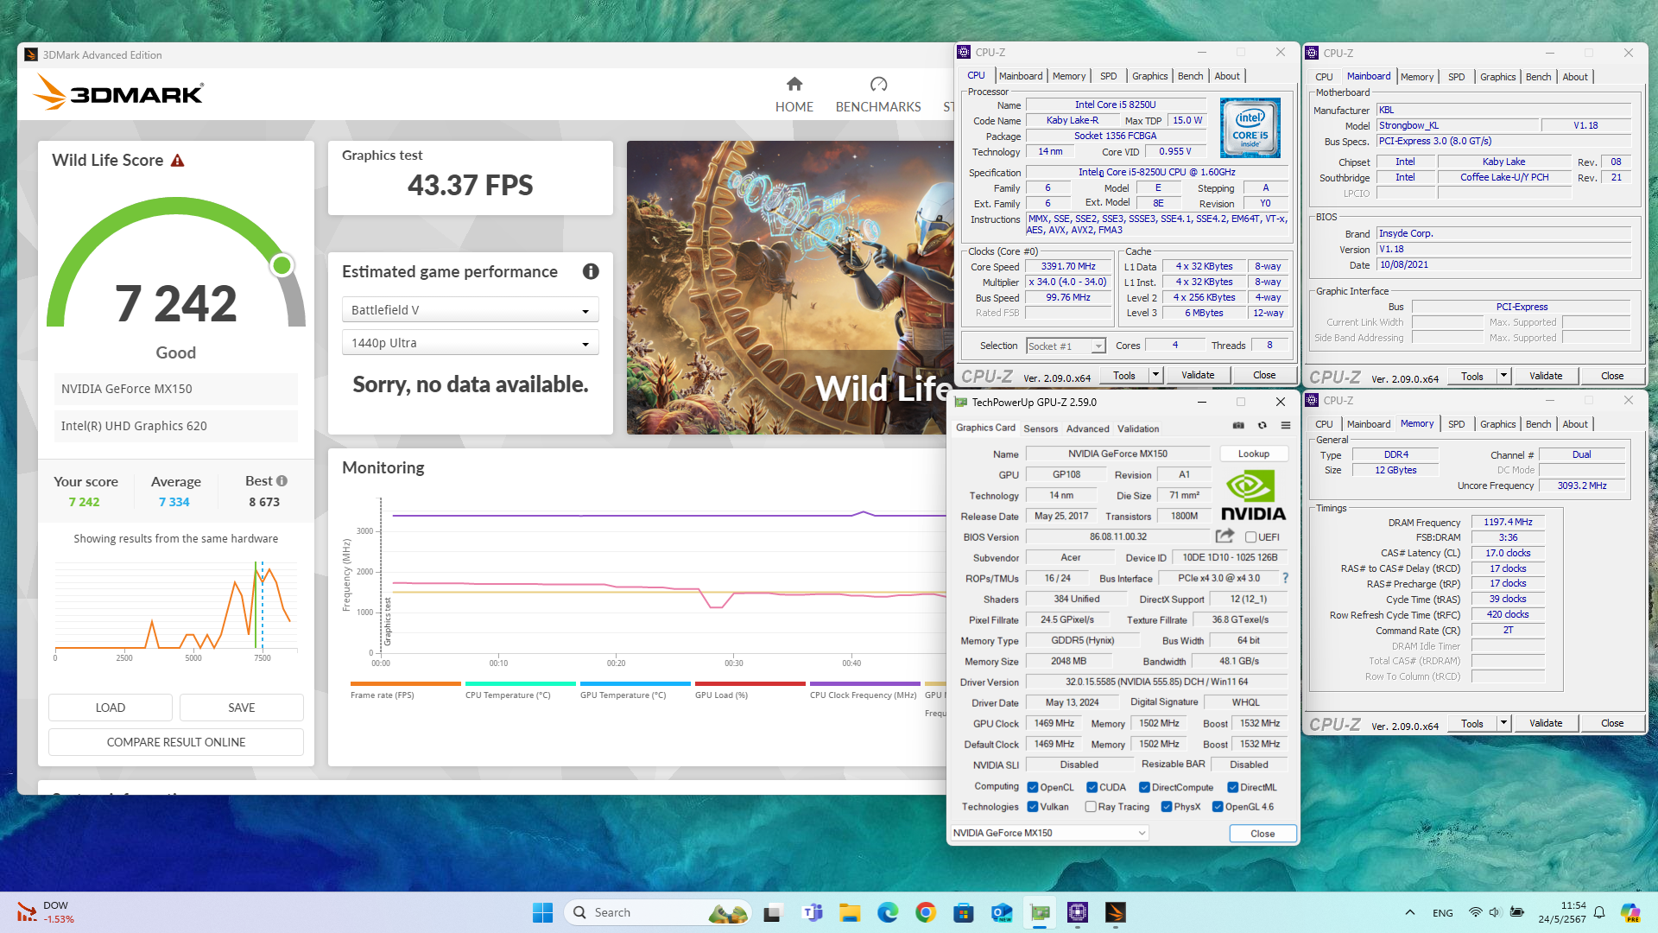This screenshot has height=933, width=1658.
Task: Open the Socket #1 selection dropdown in CPU-Z
Action: [1066, 346]
